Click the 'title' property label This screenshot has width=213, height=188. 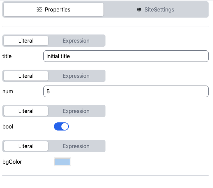point(7,56)
